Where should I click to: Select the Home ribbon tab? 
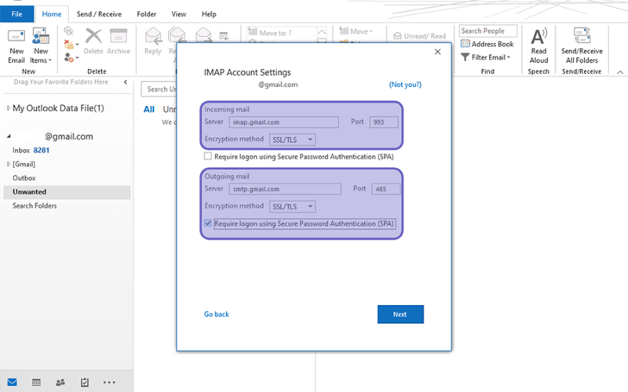tap(52, 14)
